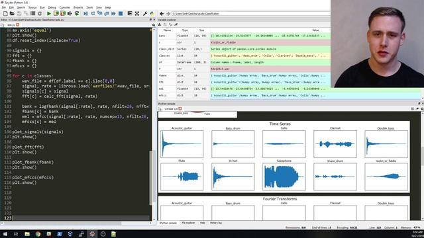Open the File menu
Viewport: 424px width, 238px height.
click(3, 7)
